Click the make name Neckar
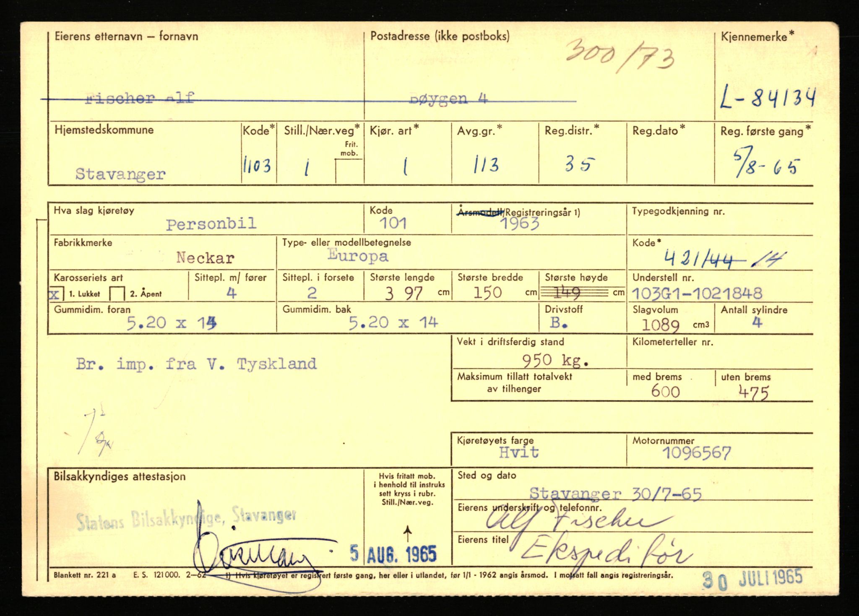 point(205,257)
